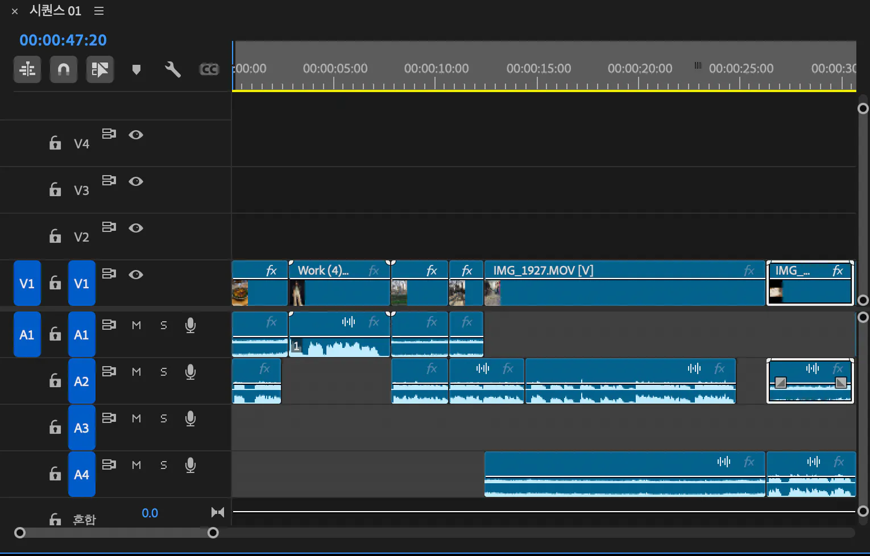Enable voice-over record microphone on A1
Image resolution: width=870 pixels, height=556 pixels.
(x=190, y=325)
